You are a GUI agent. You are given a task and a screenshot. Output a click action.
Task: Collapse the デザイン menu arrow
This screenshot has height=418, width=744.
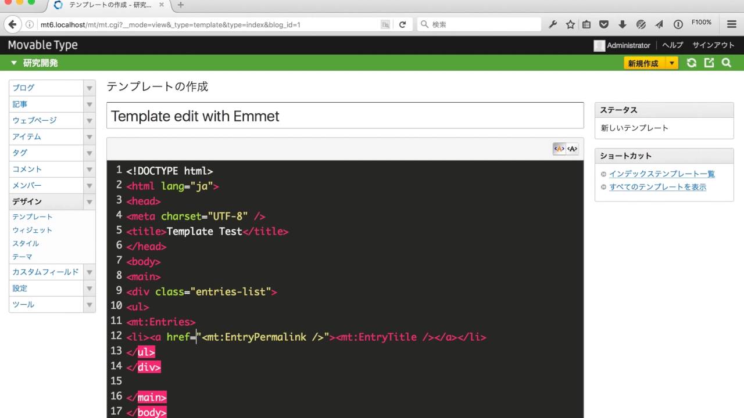[90, 202]
